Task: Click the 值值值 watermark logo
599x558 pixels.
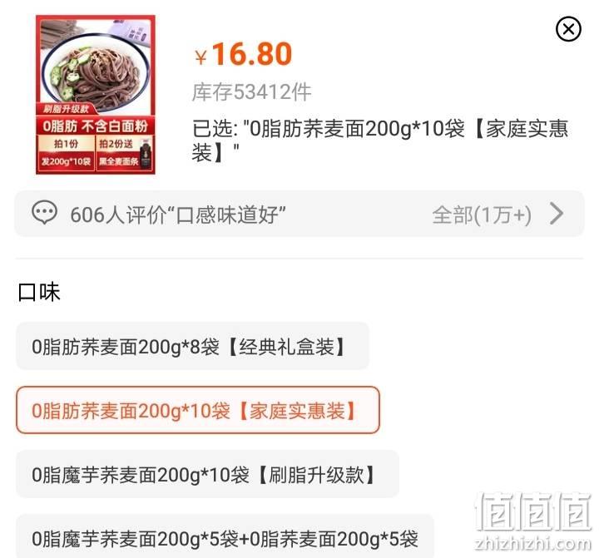Action: (x=533, y=511)
